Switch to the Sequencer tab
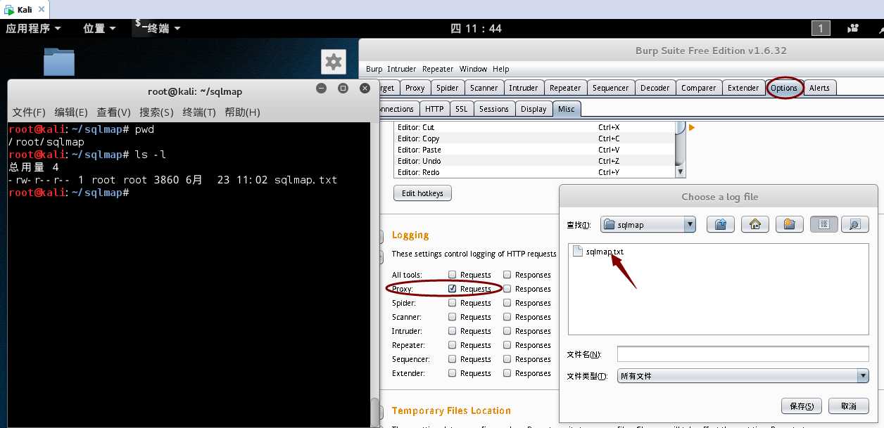Image resolution: width=884 pixels, height=428 pixels. coord(610,88)
